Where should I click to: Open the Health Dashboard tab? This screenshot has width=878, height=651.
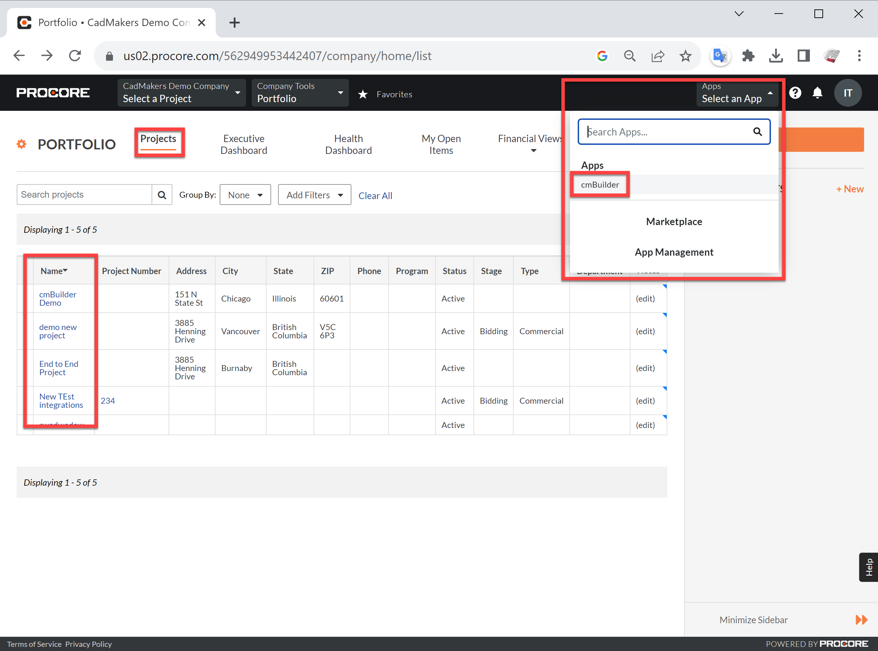(348, 144)
